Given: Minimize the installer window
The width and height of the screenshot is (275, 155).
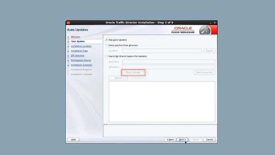Looking at the screenshot, I should [211, 23].
